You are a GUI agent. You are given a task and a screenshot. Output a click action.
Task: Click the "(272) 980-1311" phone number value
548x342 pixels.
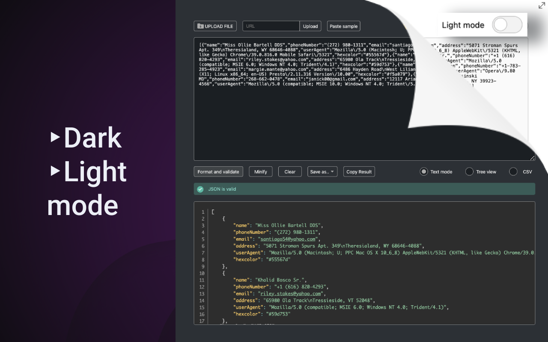point(297,233)
